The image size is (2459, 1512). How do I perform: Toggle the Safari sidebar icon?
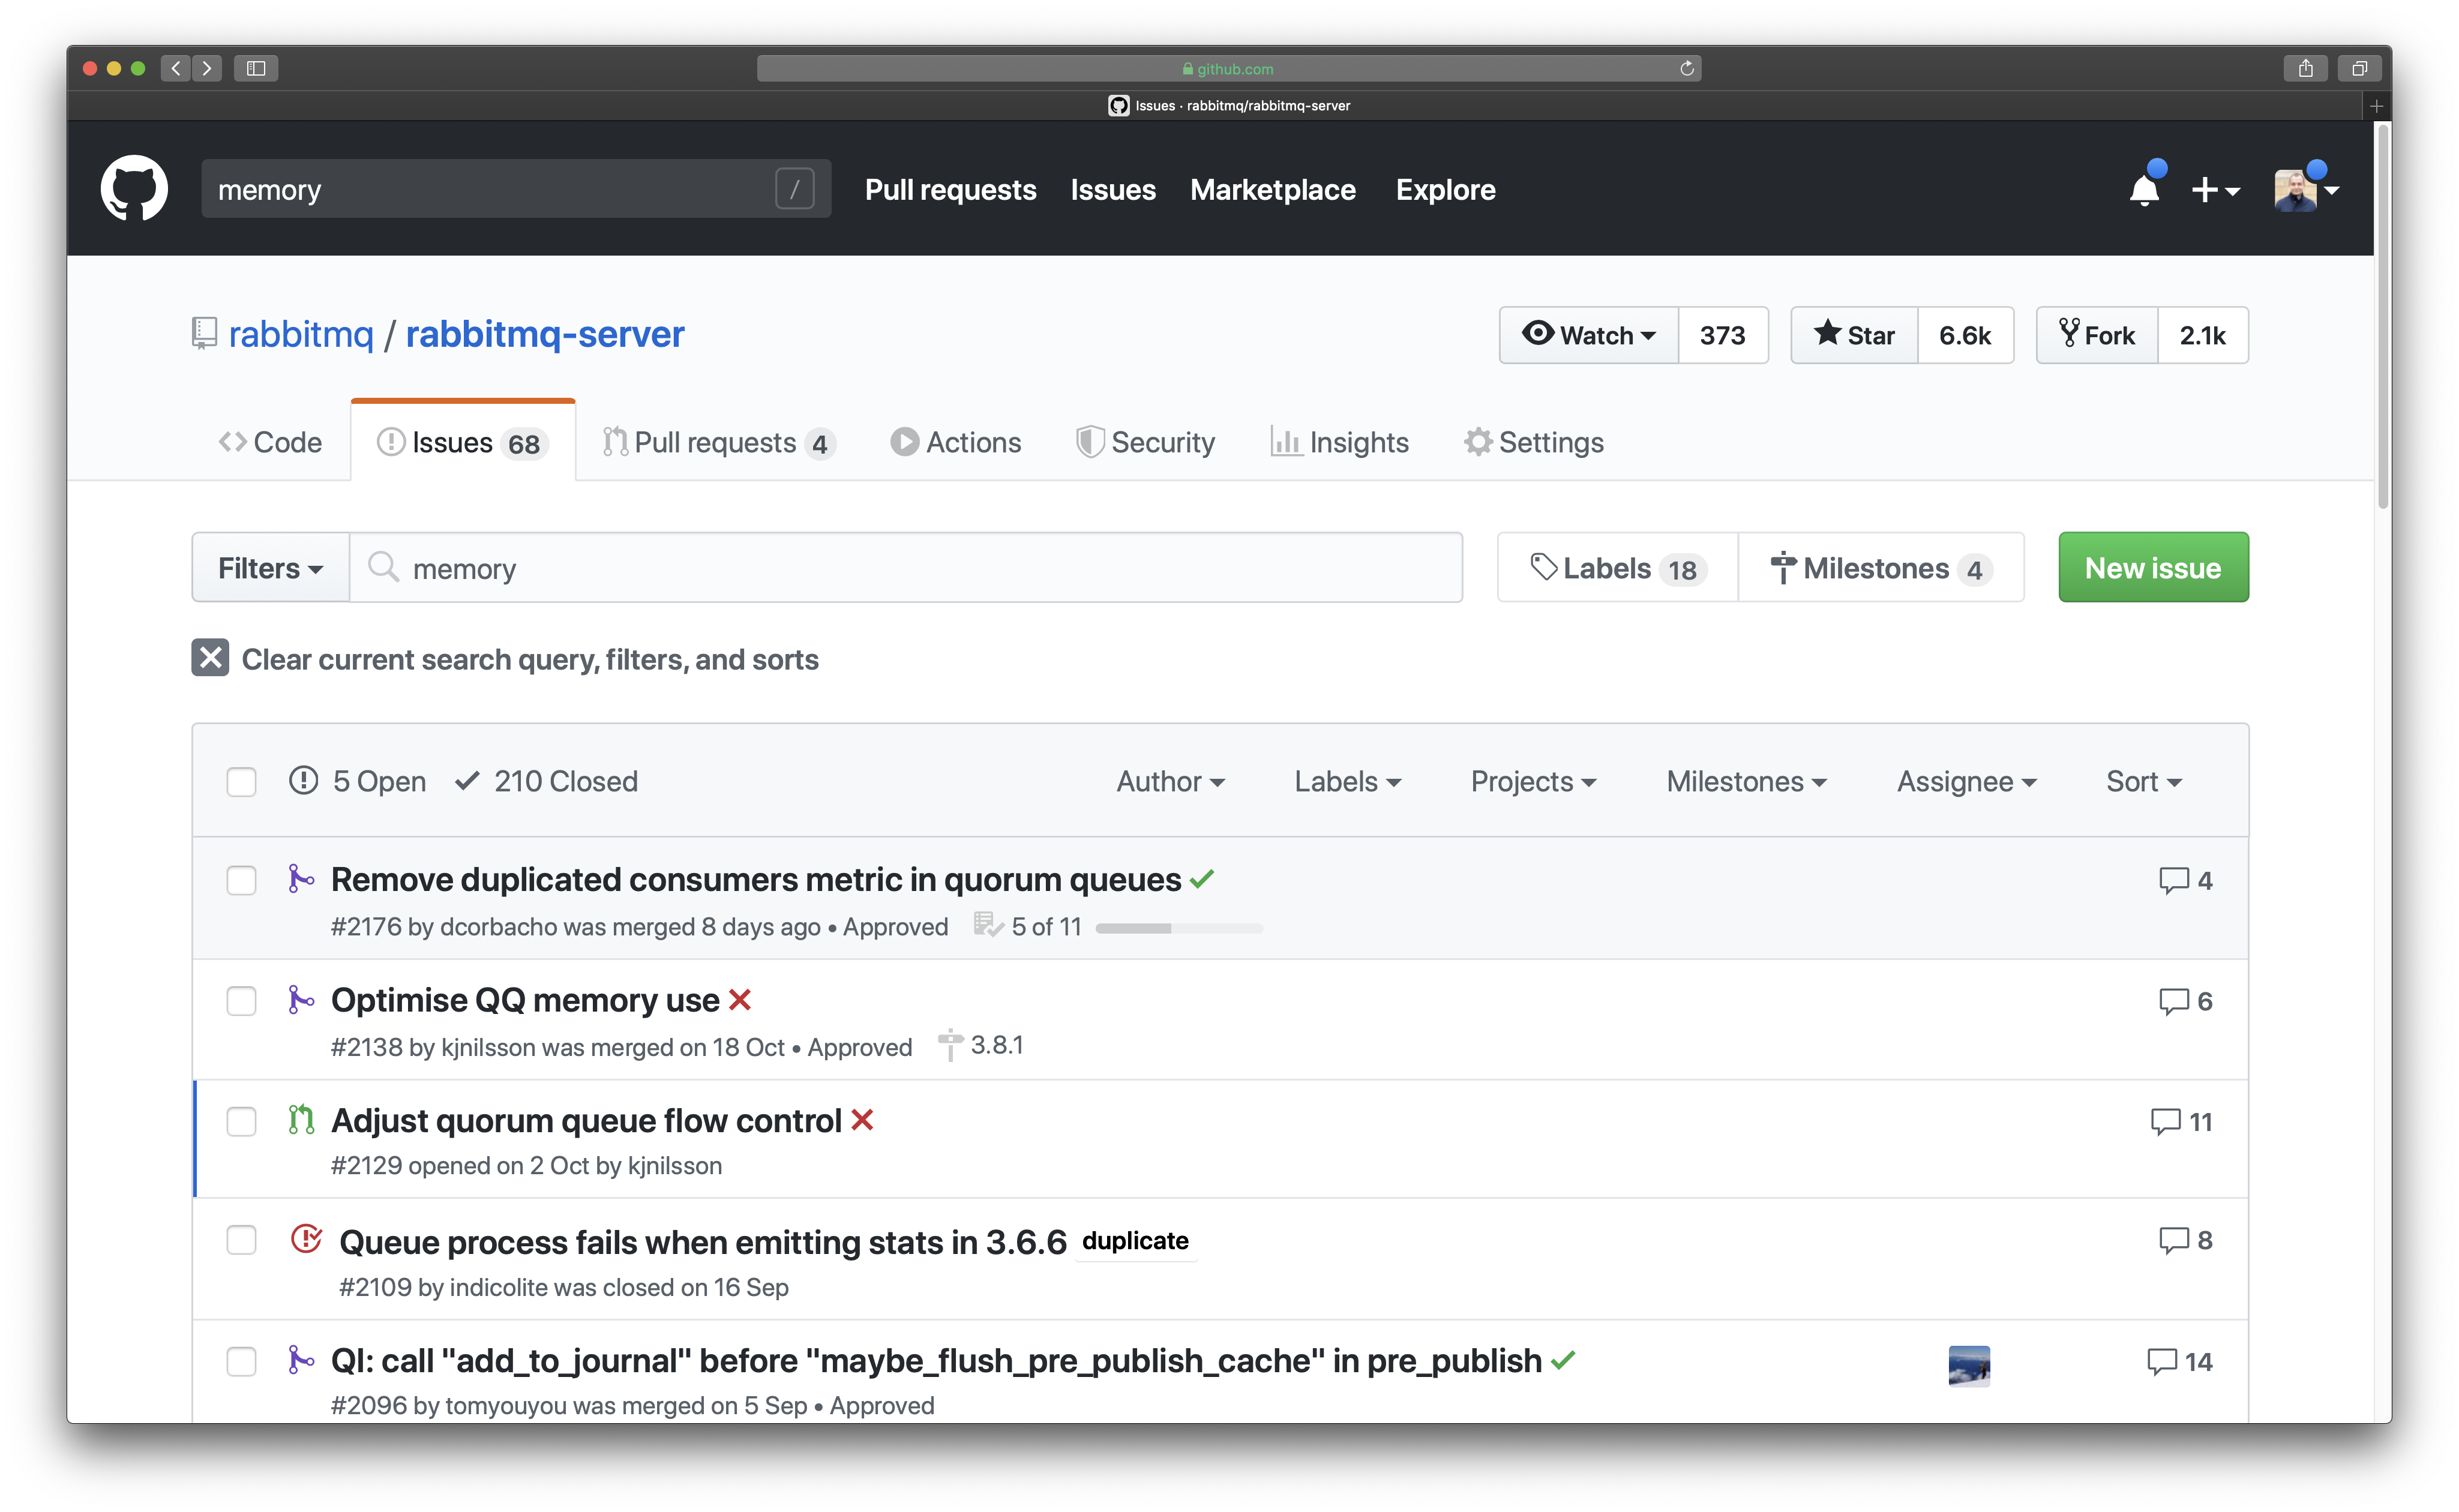[x=256, y=68]
